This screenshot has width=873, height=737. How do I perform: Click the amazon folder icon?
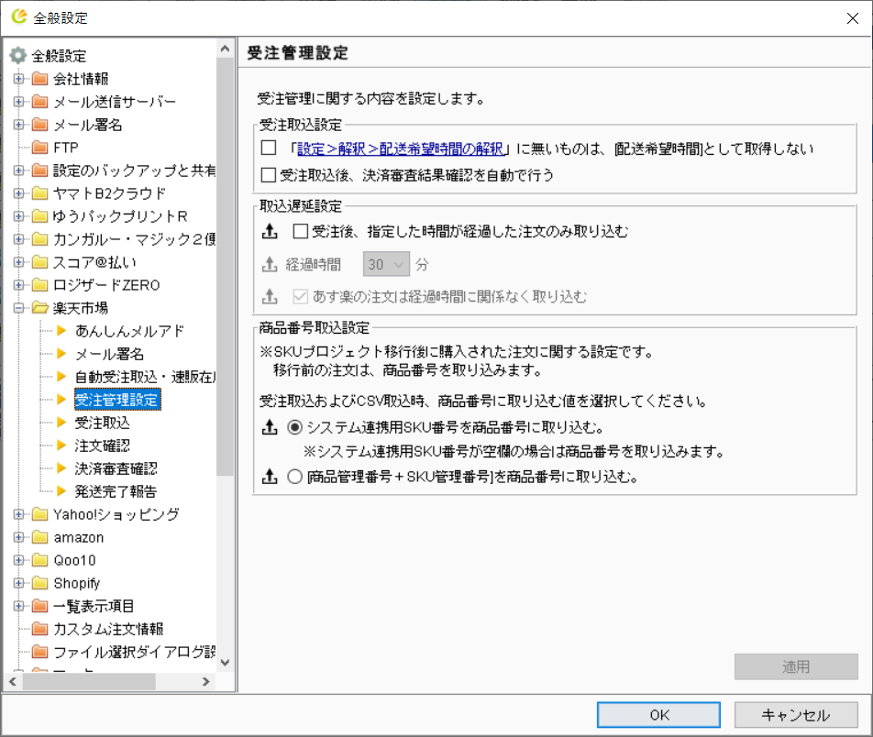click(x=39, y=537)
